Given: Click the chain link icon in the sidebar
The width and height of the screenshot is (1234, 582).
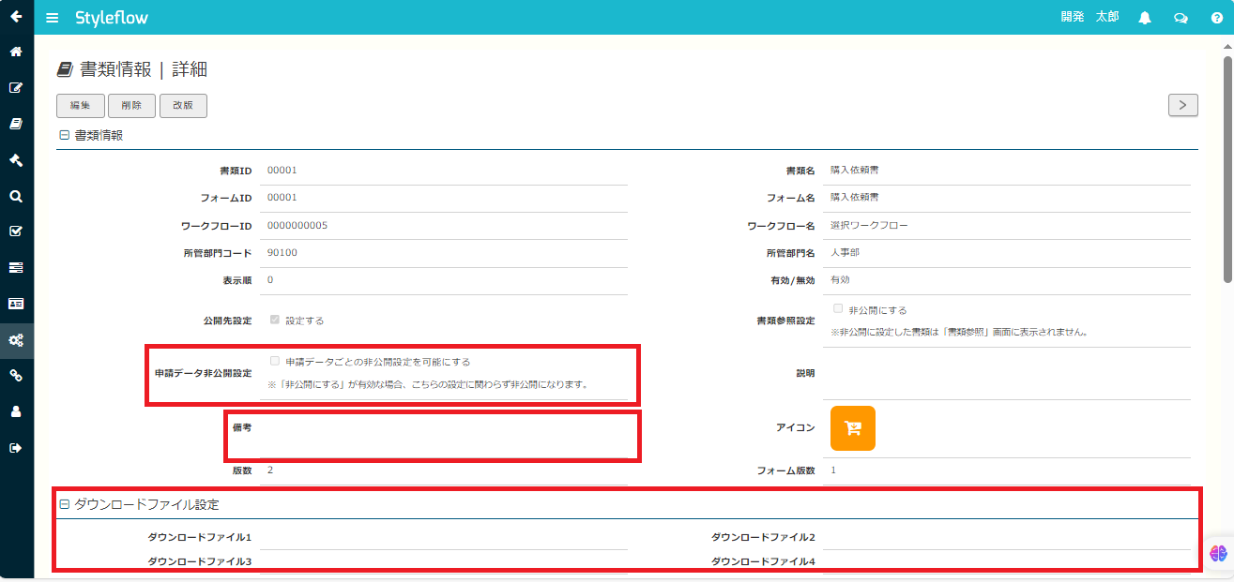Looking at the screenshot, I should [16, 376].
